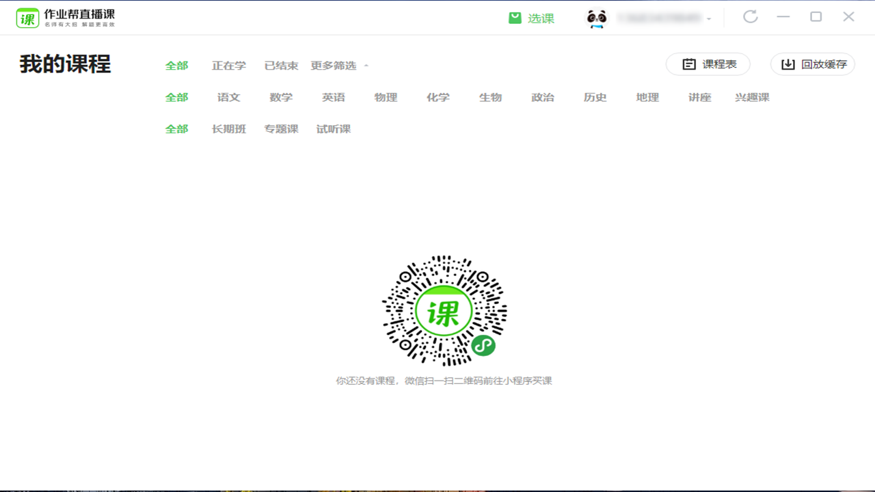Click the WeChat mini-program icon on the QR code
Screen dimensions: 875x492
pyautogui.click(x=483, y=346)
